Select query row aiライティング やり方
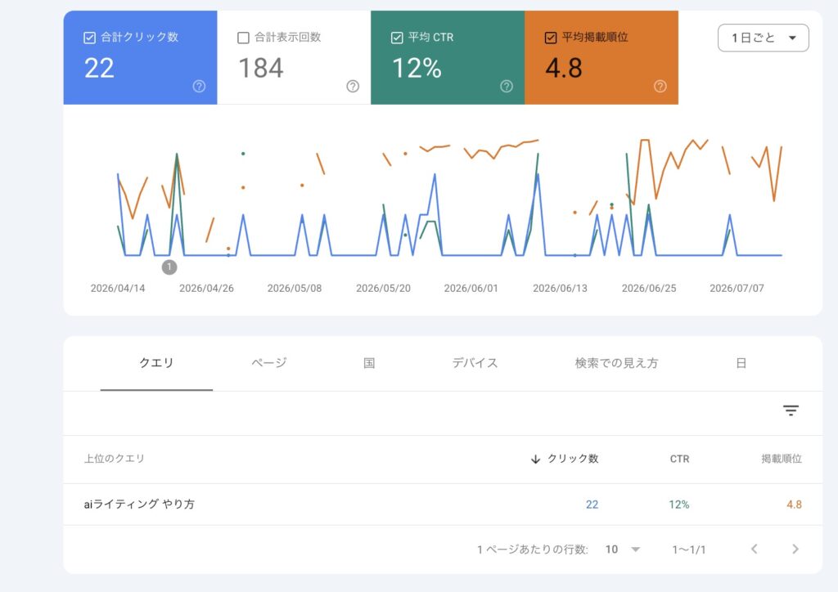The width and height of the screenshot is (838, 592). coord(443,505)
